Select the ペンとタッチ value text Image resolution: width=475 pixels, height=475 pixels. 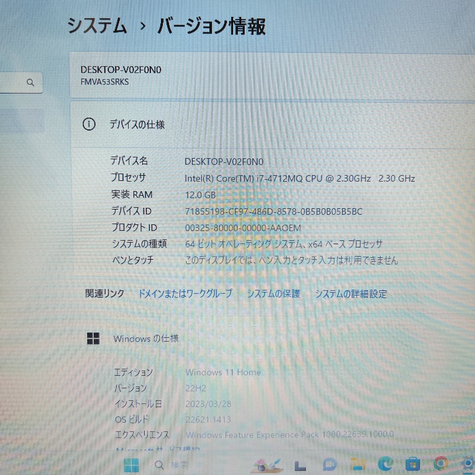click(291, 260)
